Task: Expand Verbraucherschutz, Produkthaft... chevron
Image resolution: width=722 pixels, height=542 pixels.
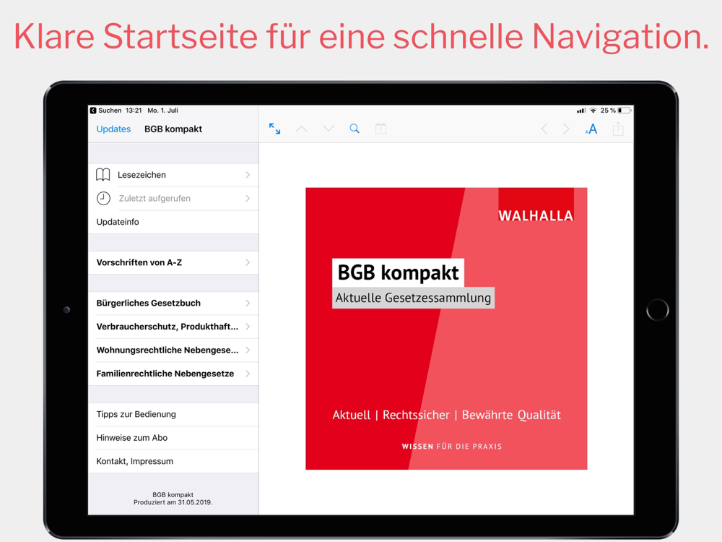Action: [x=248, y=327]
